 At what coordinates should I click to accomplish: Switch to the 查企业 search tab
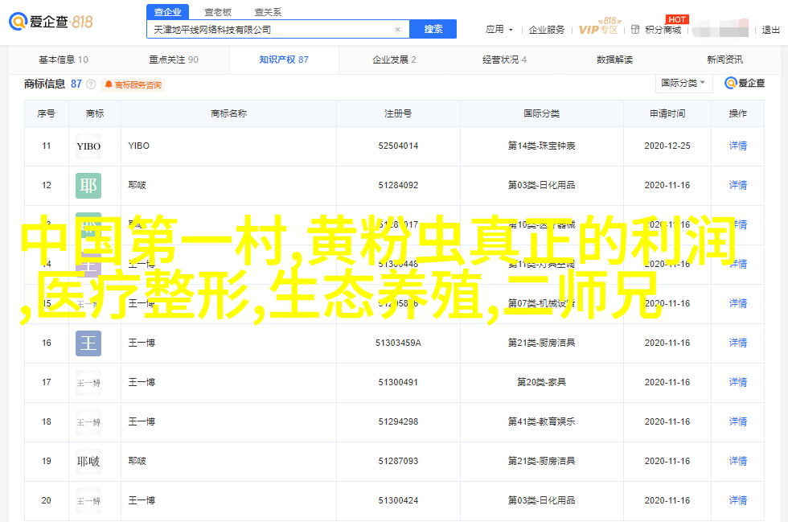point(168,12)
